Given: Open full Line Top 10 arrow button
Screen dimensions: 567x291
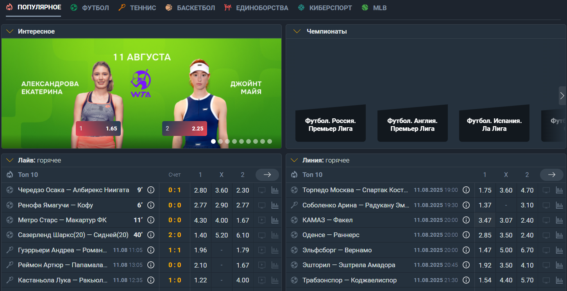Looking at the screenshot, I should 552,175.
